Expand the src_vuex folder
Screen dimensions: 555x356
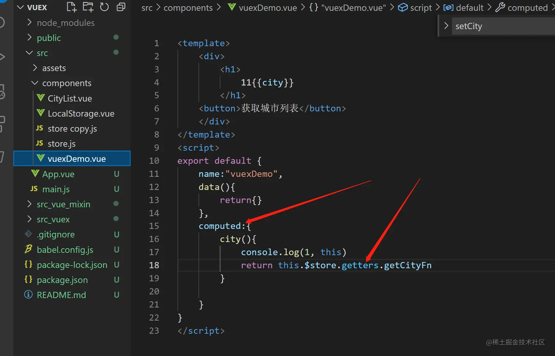(29, 219)
